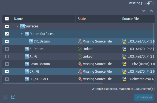Click broken link icon on CR_FG row
The image size is (157, 103).
[x=80, y=72]
